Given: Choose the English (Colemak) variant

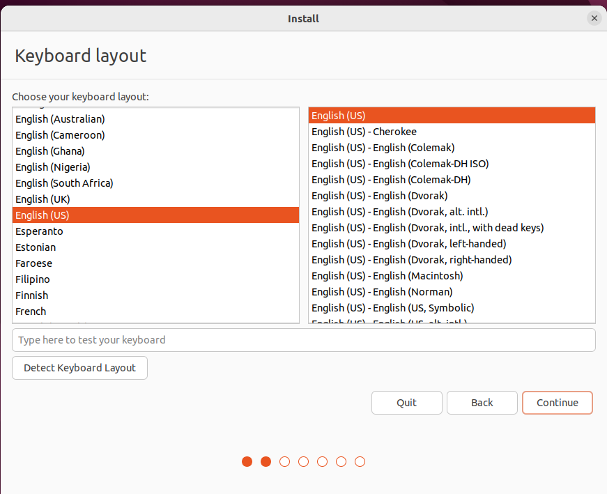Looking at the screenshot, I should (x=383, y=148).
